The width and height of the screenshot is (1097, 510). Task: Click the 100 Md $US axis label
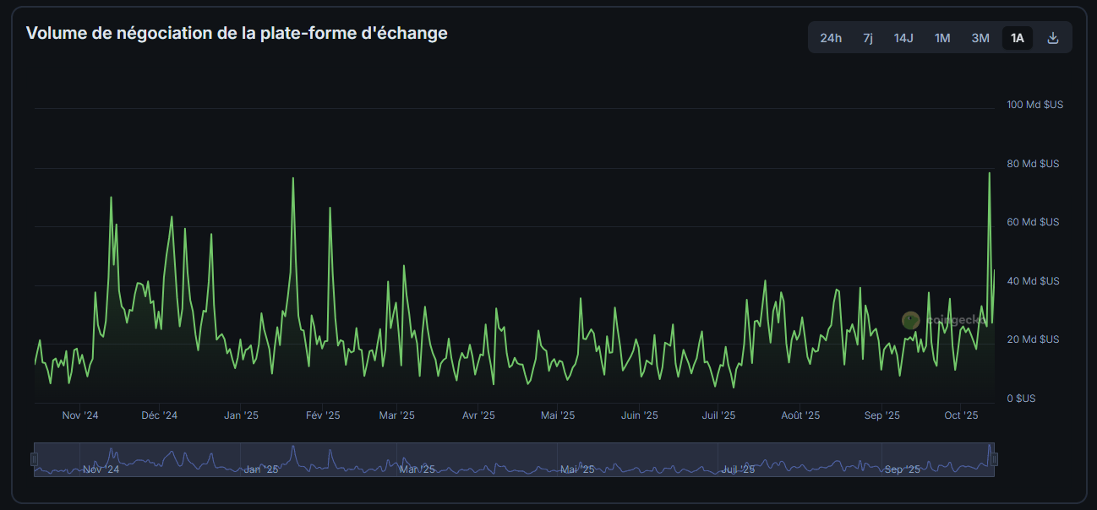[x=1034, y=104]
